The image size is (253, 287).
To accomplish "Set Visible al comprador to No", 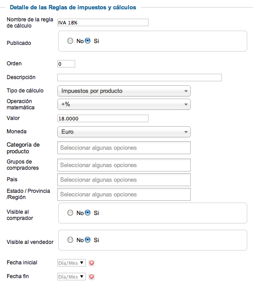I will [70, 213].
